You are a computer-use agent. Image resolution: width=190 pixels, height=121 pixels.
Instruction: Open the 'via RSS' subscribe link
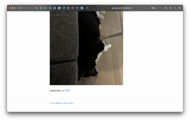[65, 91]
